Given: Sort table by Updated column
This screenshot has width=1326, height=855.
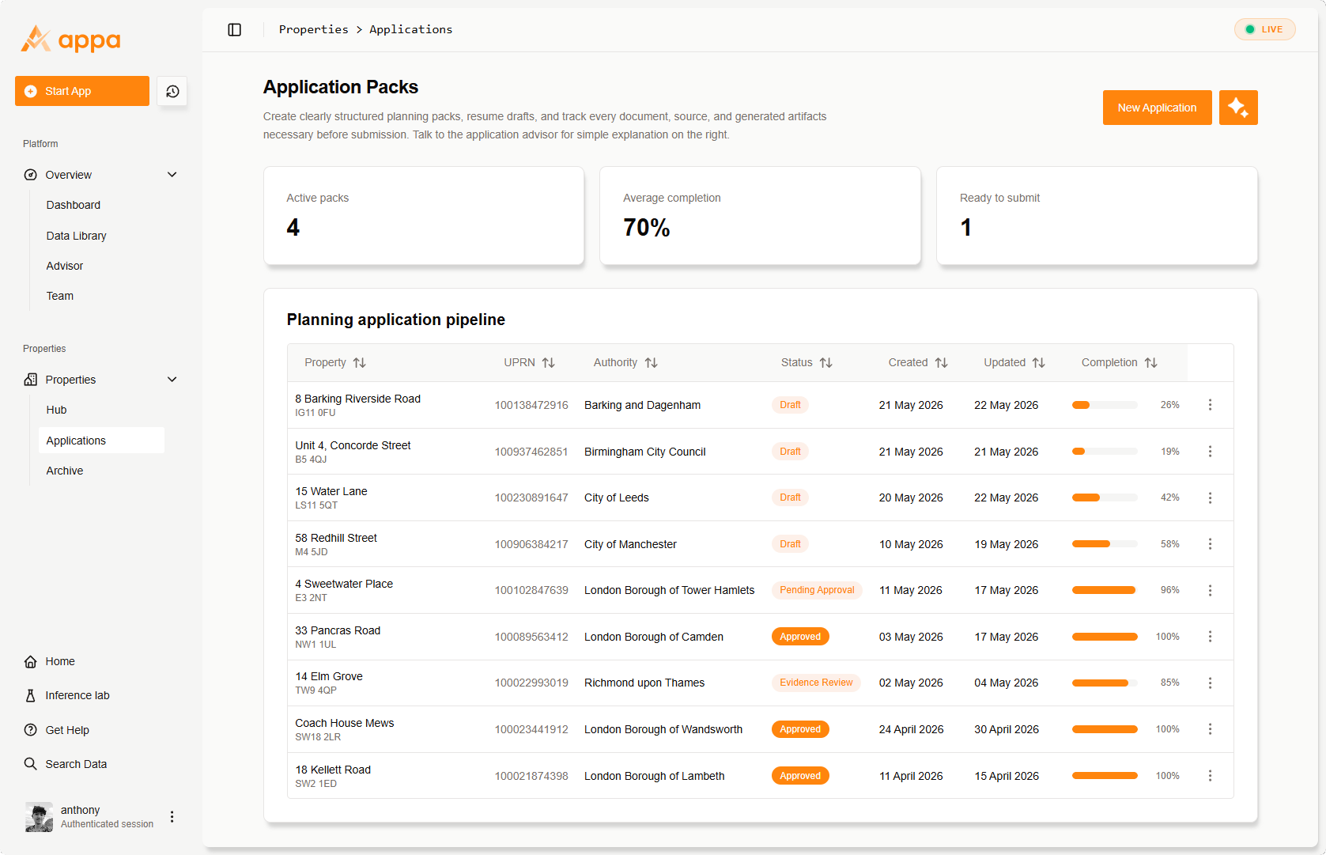Looking at the screenshot, I should [1014, 362].
